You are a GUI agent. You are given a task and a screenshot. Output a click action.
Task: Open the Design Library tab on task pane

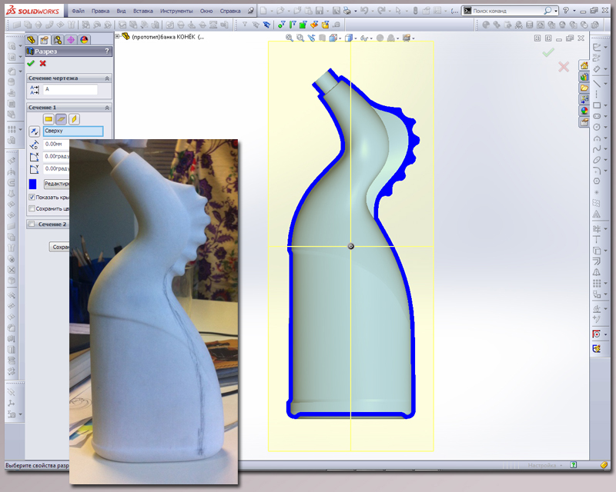coord(584,77)
